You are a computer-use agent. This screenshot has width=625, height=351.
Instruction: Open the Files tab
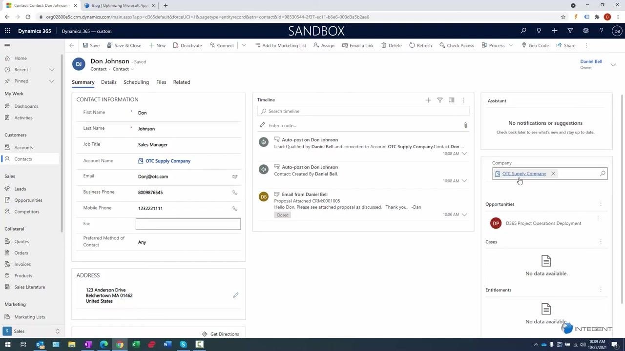pos(161,82)
